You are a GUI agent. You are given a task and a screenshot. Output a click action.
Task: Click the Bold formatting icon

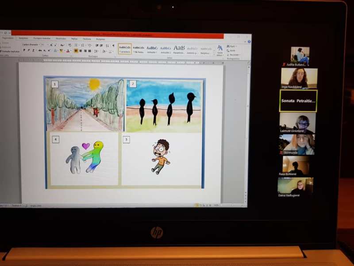coord(24,50)
